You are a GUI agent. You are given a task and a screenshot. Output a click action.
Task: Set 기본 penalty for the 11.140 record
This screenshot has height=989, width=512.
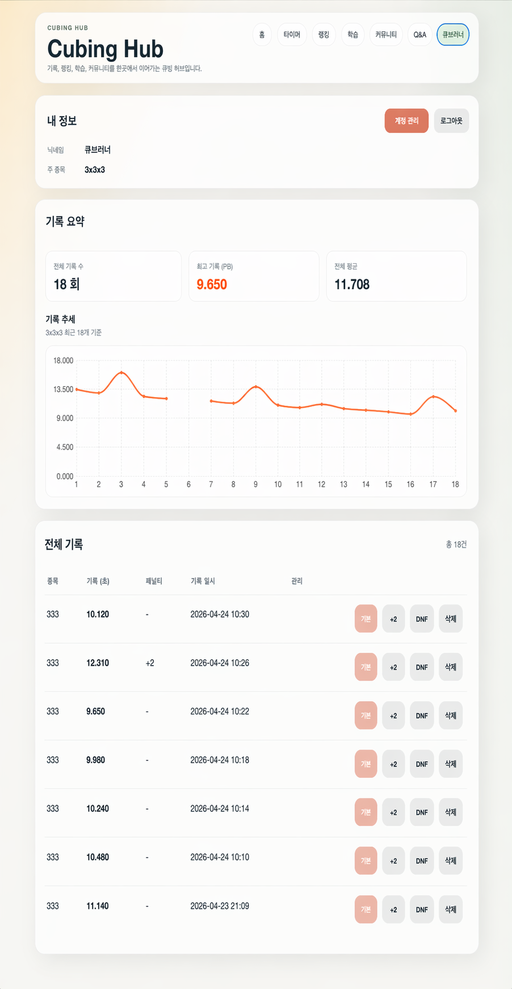click(x=366, y=910)
